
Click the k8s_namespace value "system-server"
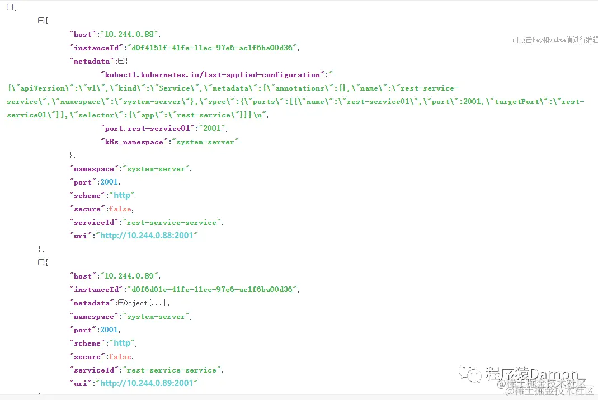[205, 142]
